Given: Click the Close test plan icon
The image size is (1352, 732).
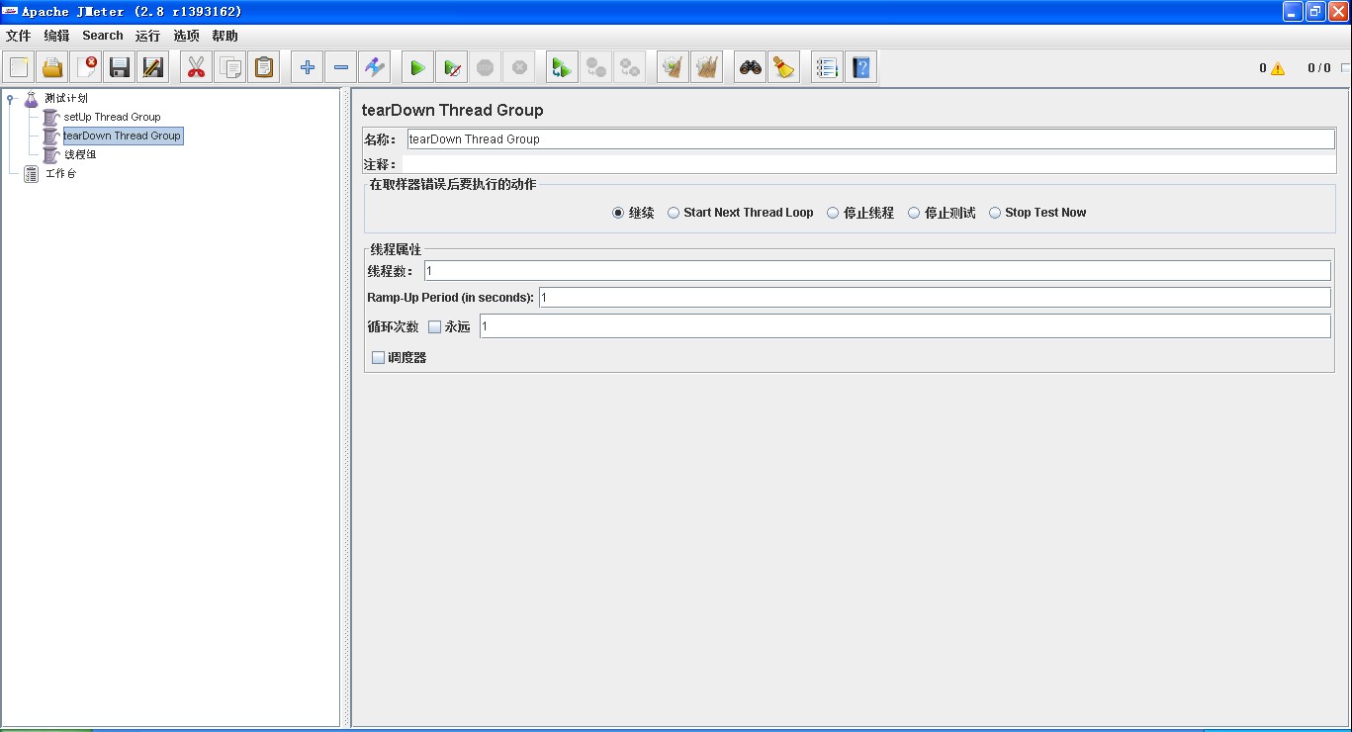Looking at the screenshot, I should pos(86,67).
